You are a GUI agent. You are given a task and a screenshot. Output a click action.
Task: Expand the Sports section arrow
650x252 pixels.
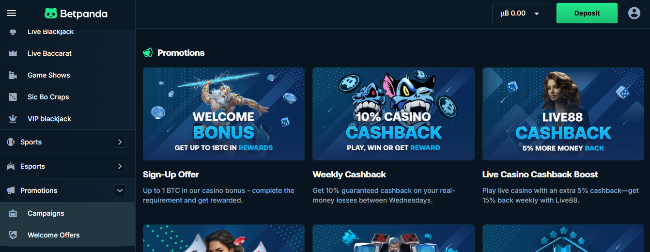pyautogui.click(x=120, y=142)
